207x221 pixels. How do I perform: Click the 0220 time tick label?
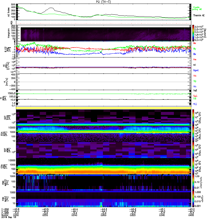coord(45,215)
